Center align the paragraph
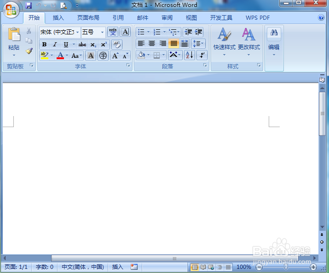This screenshot has height=273, width=329. 152,44
